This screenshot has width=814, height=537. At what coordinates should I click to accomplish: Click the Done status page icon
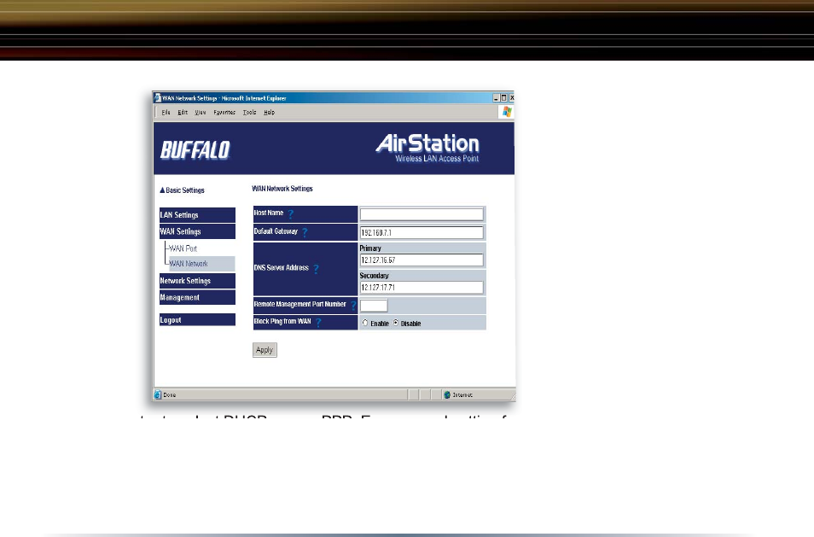(158, 394)
